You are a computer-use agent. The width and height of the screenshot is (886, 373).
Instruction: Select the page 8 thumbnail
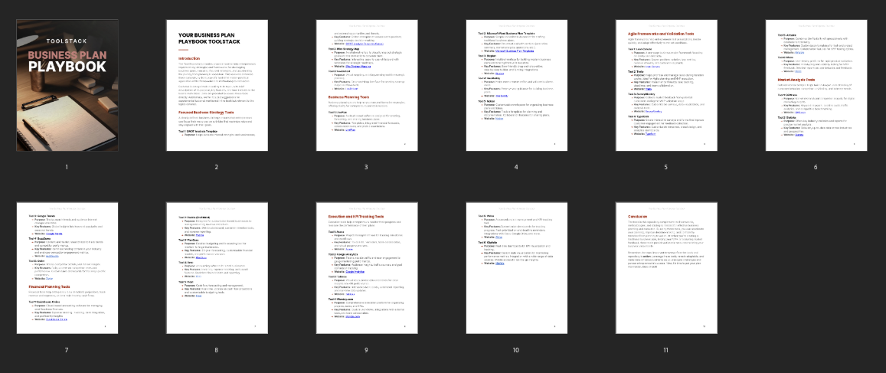[217, 268]
